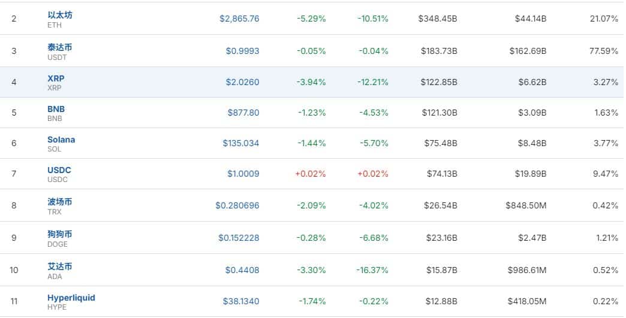Open the USDC coin name link

pos(59,170)
